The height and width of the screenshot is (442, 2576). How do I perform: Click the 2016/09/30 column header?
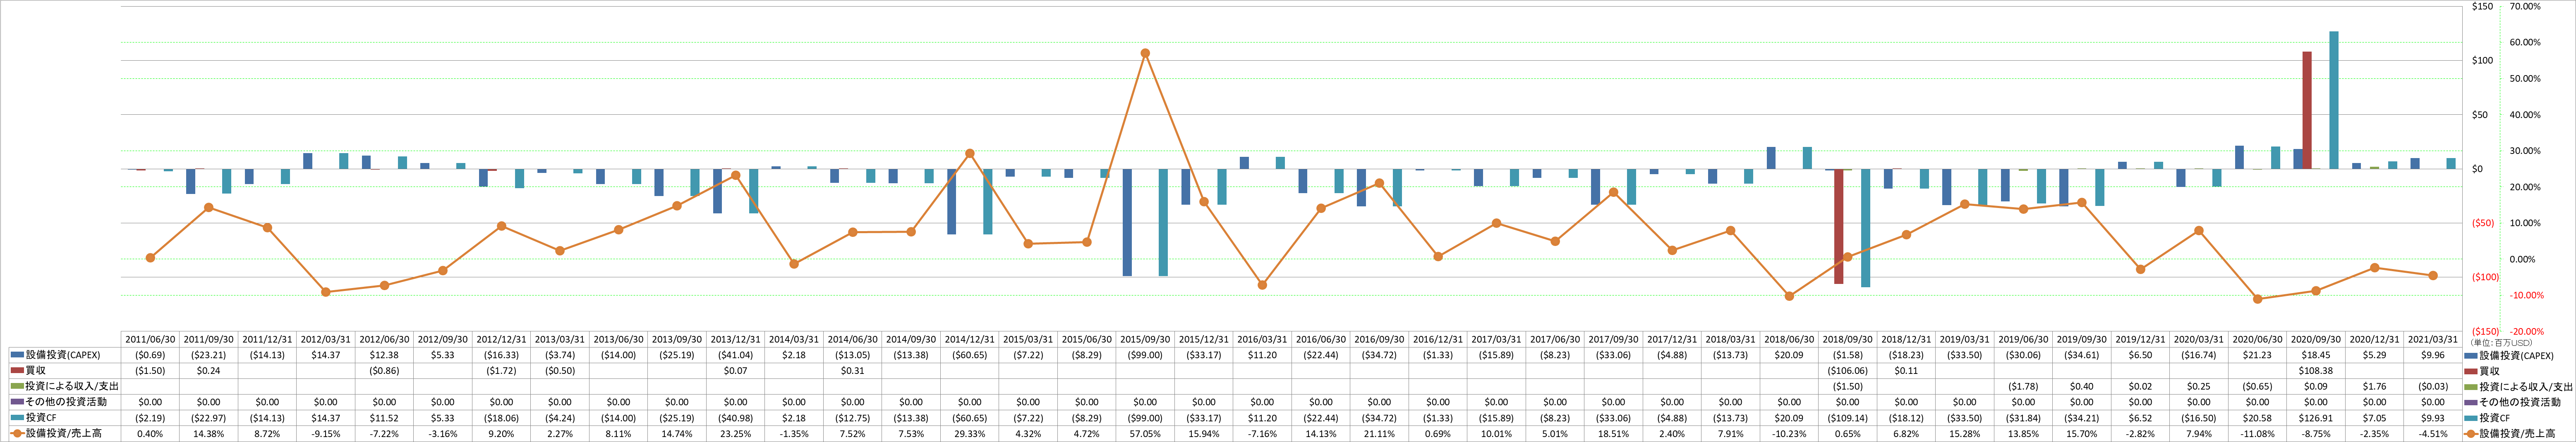1379,339
